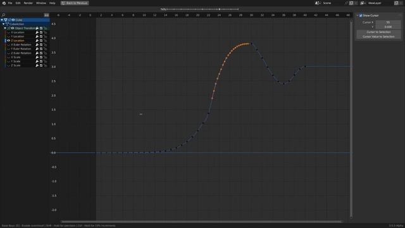The image size is (405, 228).
Task: Toggle the lock icon on Z Location
Action: pos(45,41)
